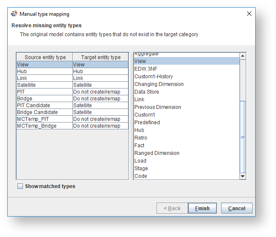Click target cell of the PIT row
The image size is (276, 237).
click(100, 92)
